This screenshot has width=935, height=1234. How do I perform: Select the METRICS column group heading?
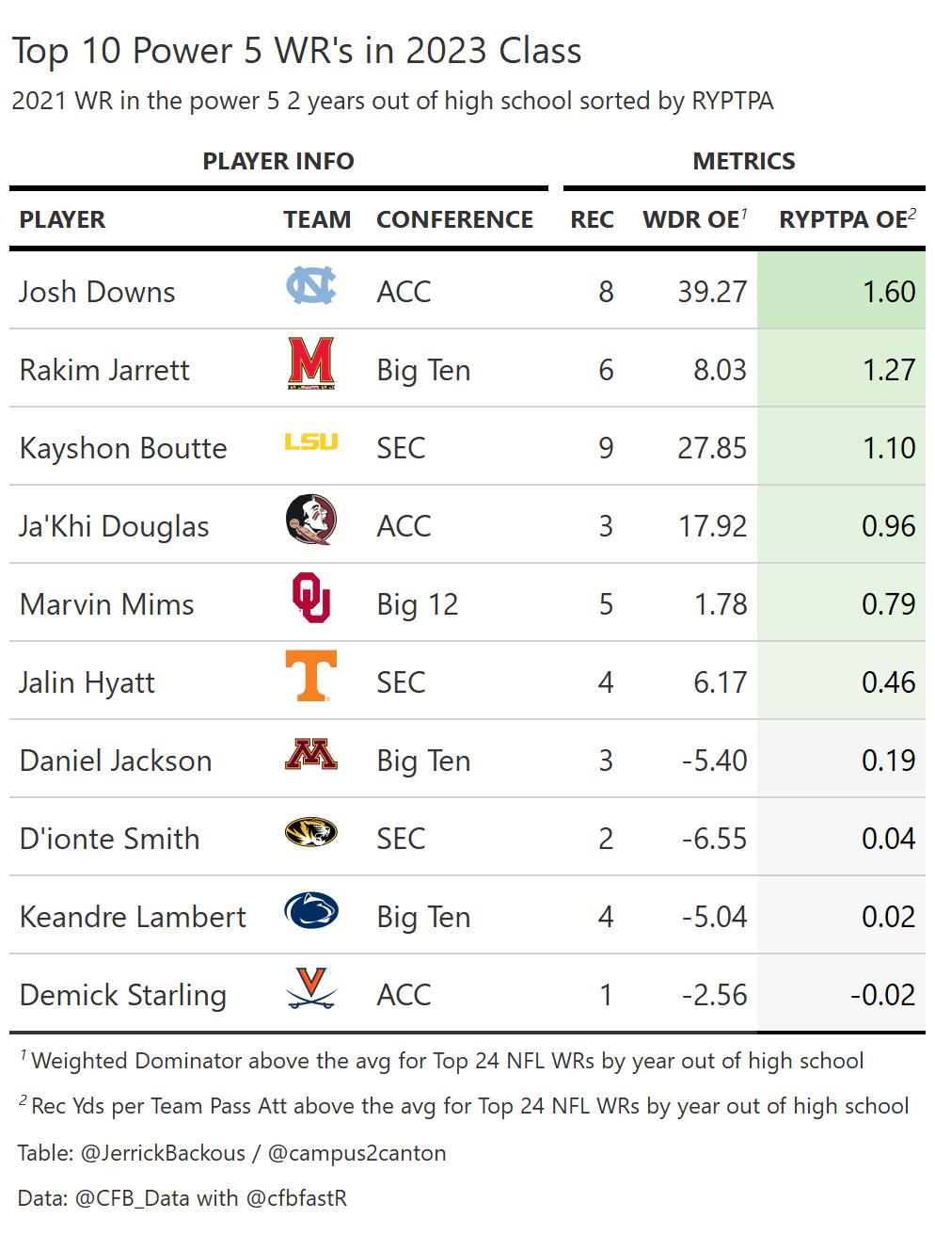coord(744,161)
